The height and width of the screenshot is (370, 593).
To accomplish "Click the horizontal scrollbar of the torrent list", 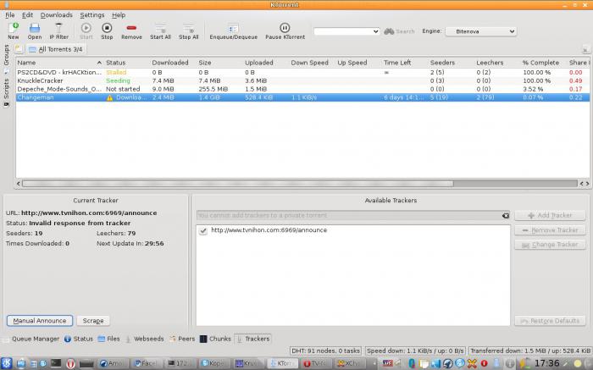I will (237, 184).
